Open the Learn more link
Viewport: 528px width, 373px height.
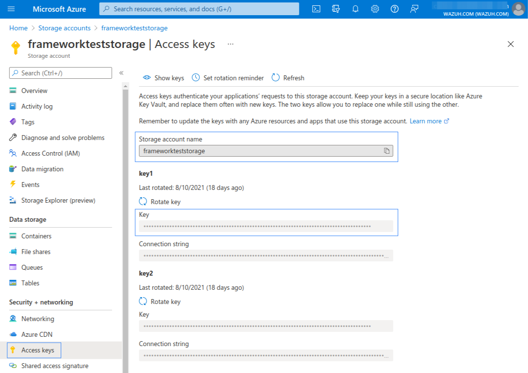pyautogui.click(x=429, y=121)
